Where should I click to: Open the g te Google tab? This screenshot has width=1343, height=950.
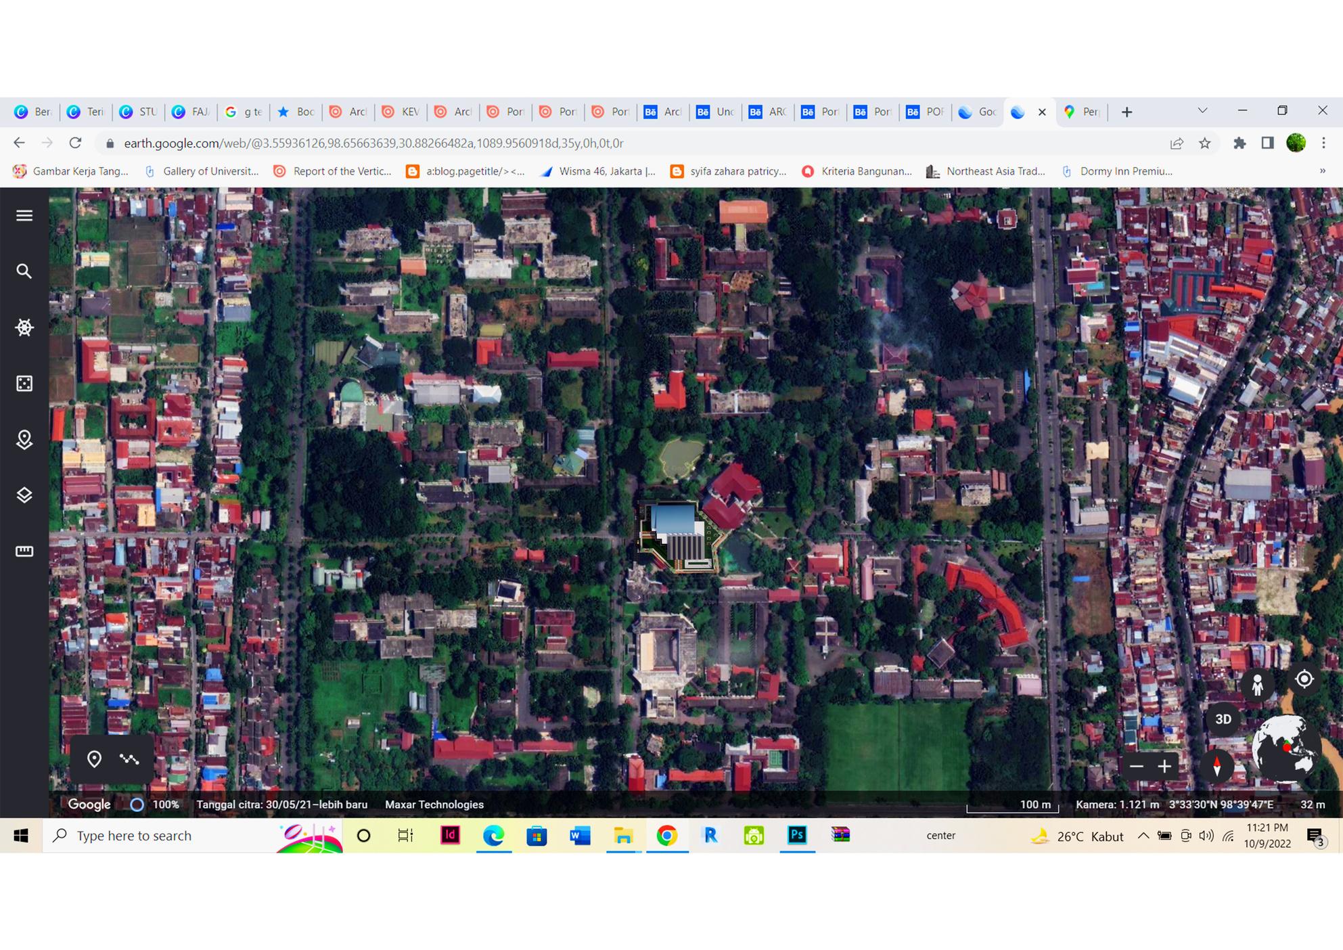[244, 112]
